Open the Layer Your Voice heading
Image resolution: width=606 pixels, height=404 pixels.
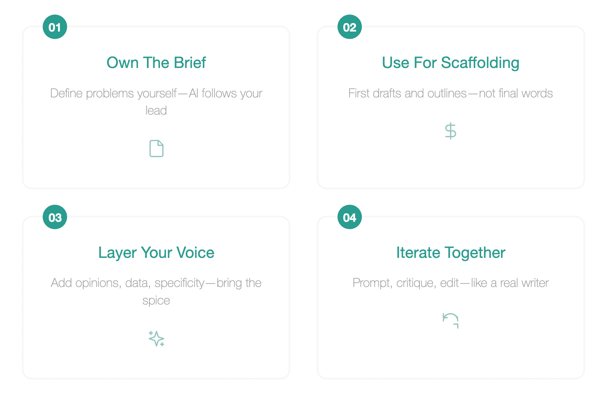156,253
